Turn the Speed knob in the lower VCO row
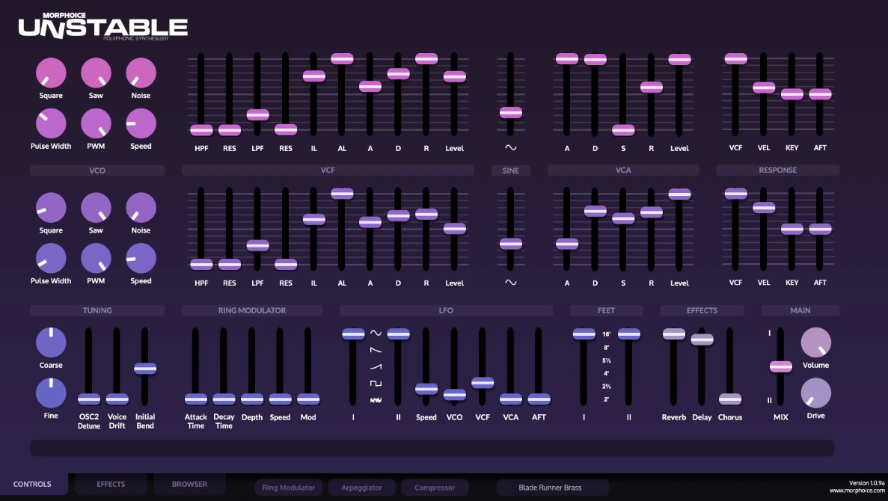 coord(141,258)
